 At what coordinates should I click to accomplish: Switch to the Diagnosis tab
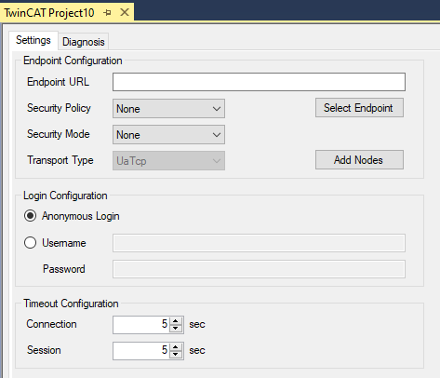pyautogui.click(x=84, y=42)
